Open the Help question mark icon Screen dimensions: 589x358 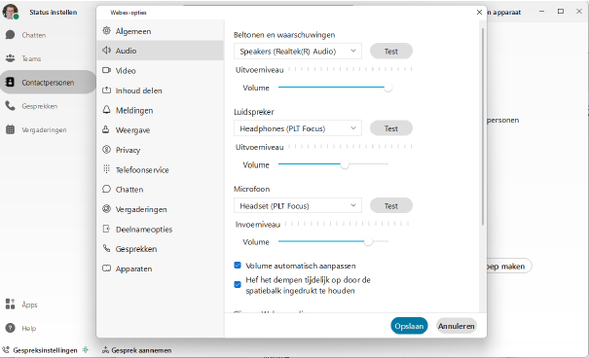coord(10,328)
